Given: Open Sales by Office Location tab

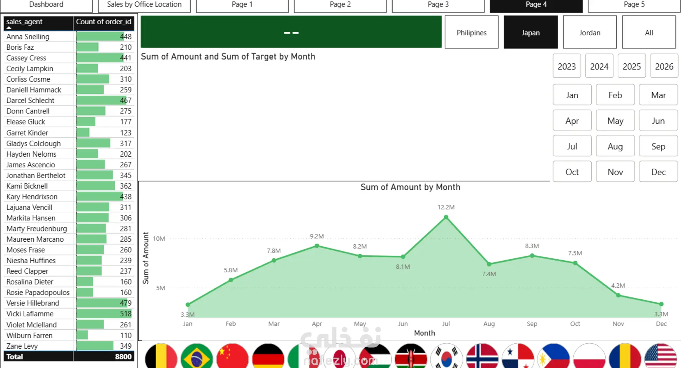Looking at the screenshot, I should click(144, 5).
